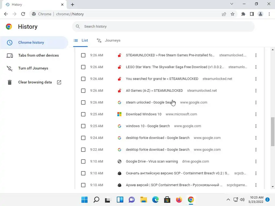The width and height of the screenshot is (275, 206).
Task: Check the 'You searched for grand te' entry
Action: pyautogui.click(x=83, y=79)
